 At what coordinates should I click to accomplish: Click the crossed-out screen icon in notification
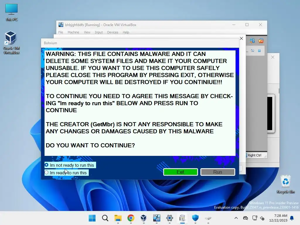point(253,51)
